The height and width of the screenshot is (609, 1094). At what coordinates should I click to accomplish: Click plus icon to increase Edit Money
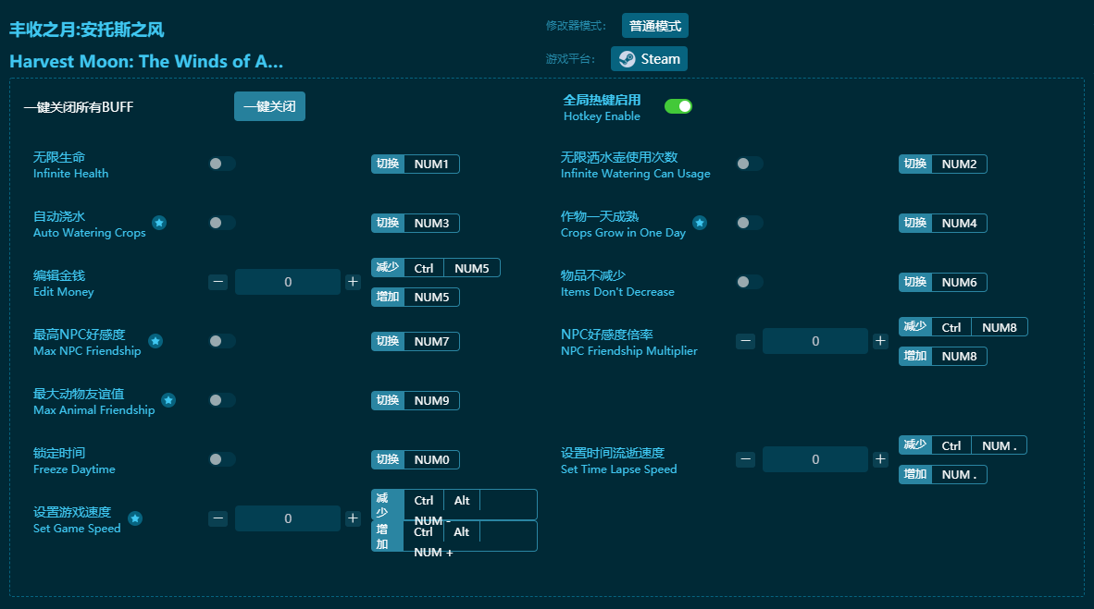point(353,282)
